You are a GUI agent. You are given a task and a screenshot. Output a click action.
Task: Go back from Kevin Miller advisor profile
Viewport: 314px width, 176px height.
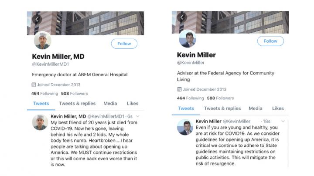coord(182,18)
